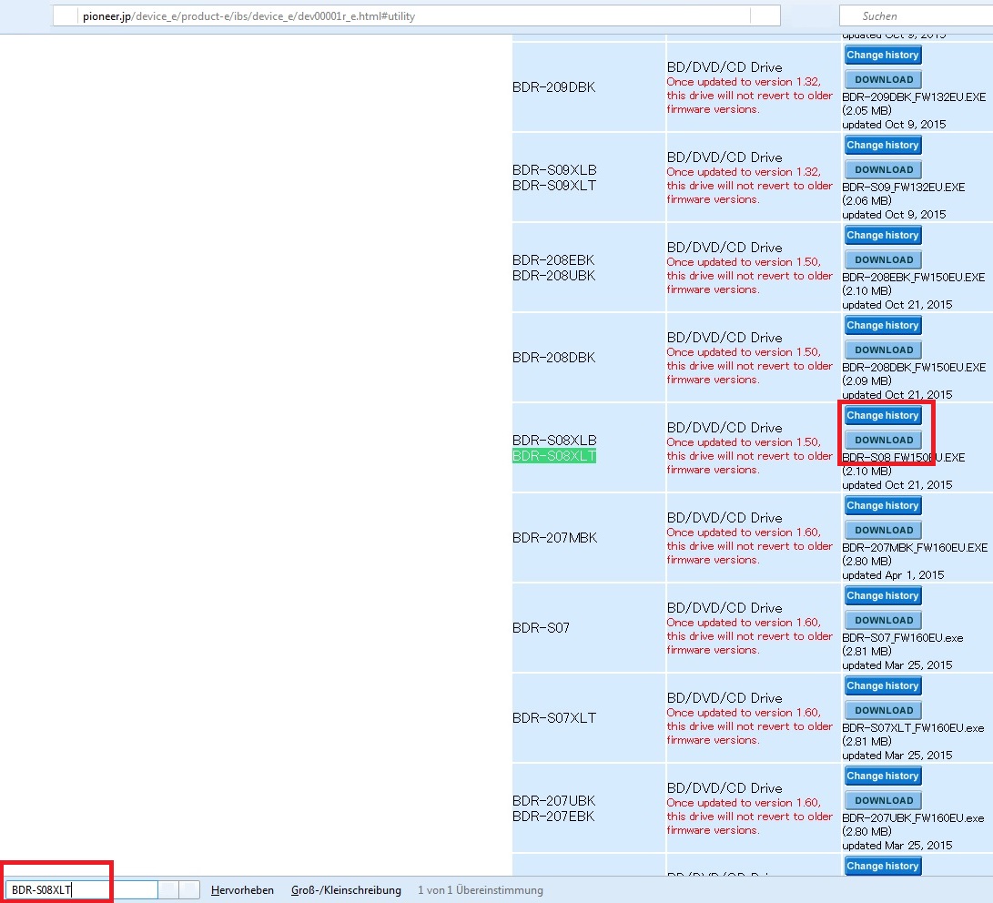Image resolution: width=993 pixels, height=903 pixels.
Task: Click file name BDR-207MBK_FW160EU.EXE
Action: [915, 548]
